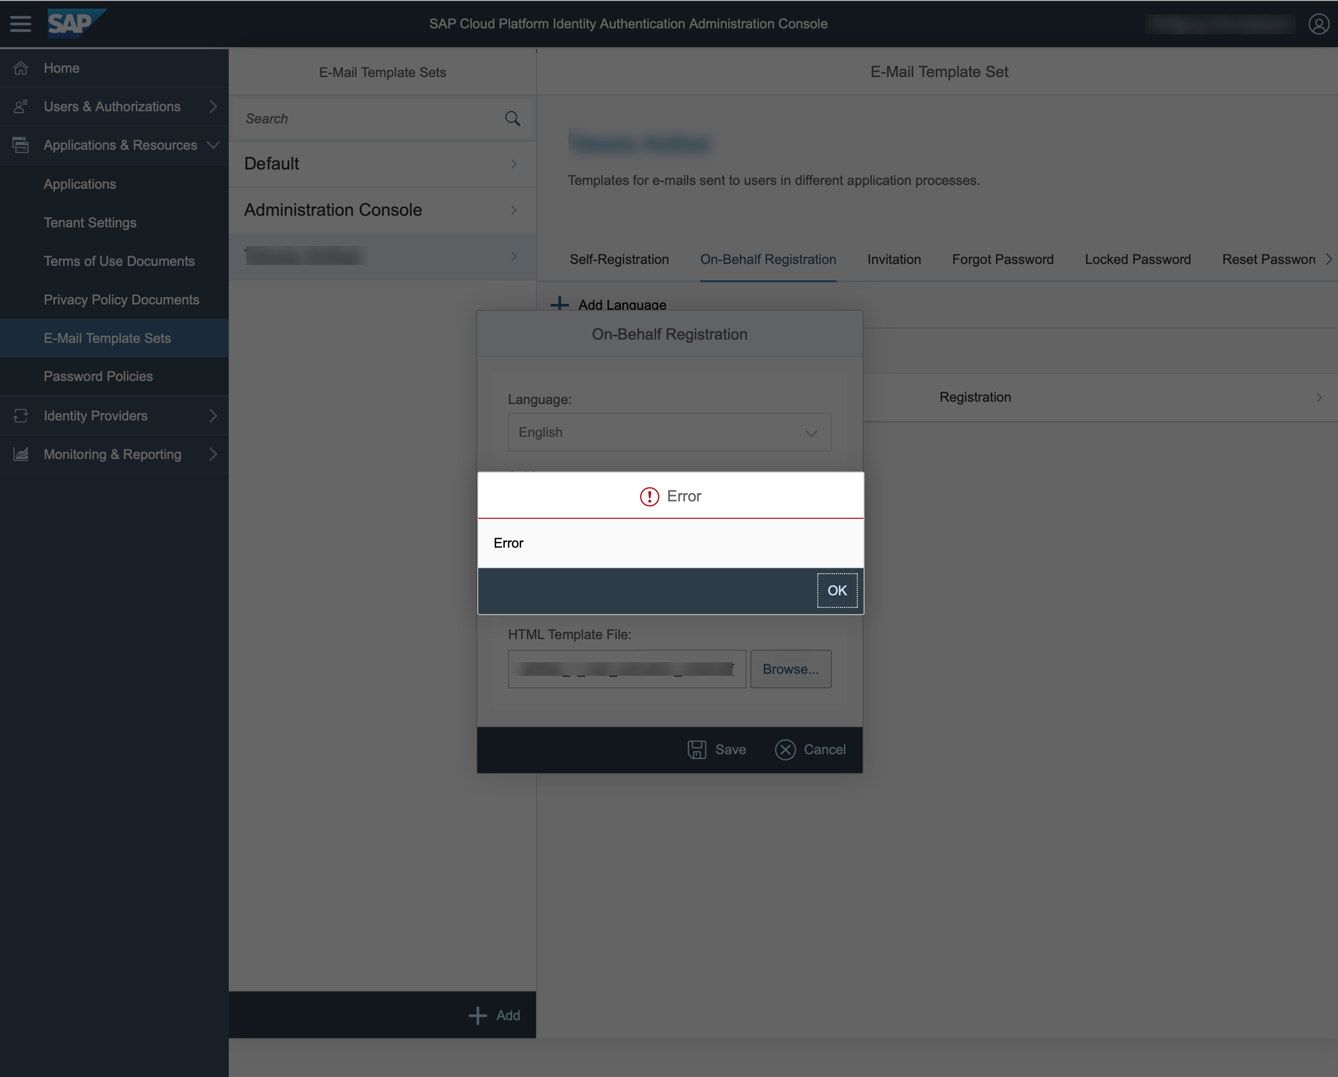Expand Identity Providers chevron
This screenshot has width=1338, height=1077.
coord(213,416)
